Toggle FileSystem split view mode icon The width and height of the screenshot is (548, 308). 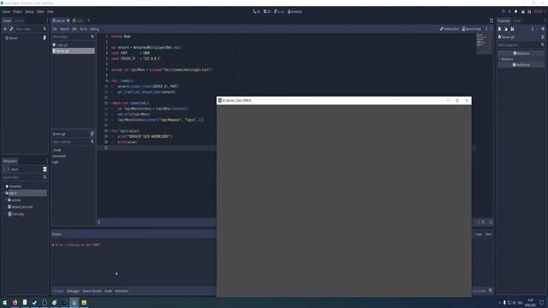45,169
